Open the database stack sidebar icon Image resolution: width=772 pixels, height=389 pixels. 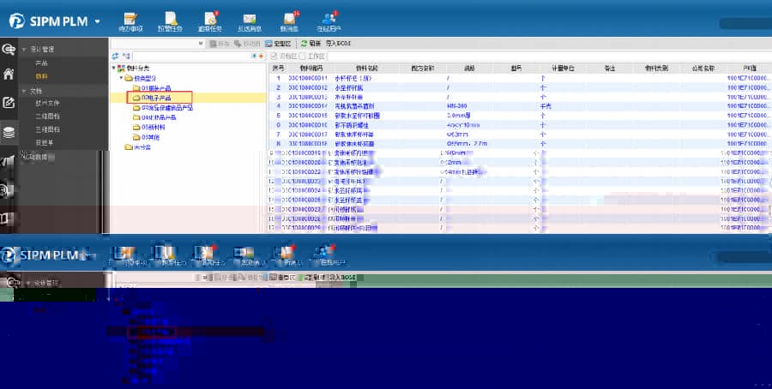pos(9,132)
